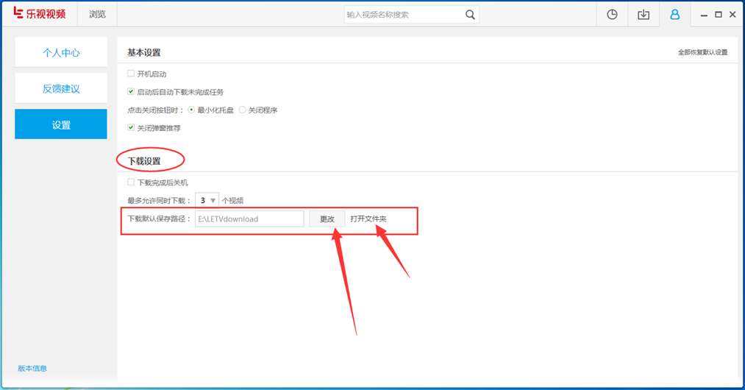Click the 点击关闭按钮时 label
Viewport: 745px width, 390px height.
[x=155, y=110]
